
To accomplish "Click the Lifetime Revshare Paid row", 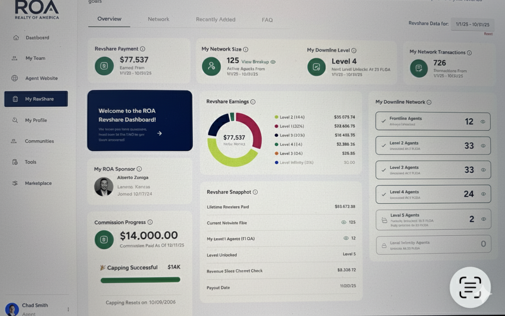I will pyautogui.click(x=281, y=207).
